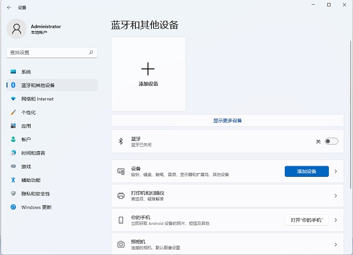The width and height of the screenshot is (353, 255).
Task: Expand the 打印机和扫描仪 row chevron
Action: point(335,196)
